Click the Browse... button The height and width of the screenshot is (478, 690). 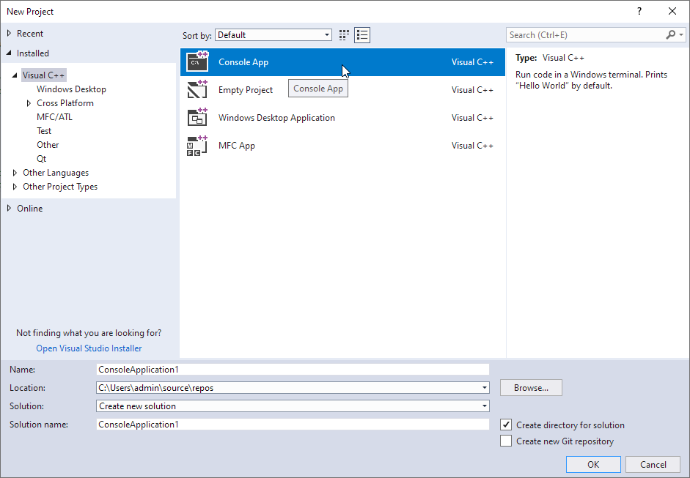531,387
